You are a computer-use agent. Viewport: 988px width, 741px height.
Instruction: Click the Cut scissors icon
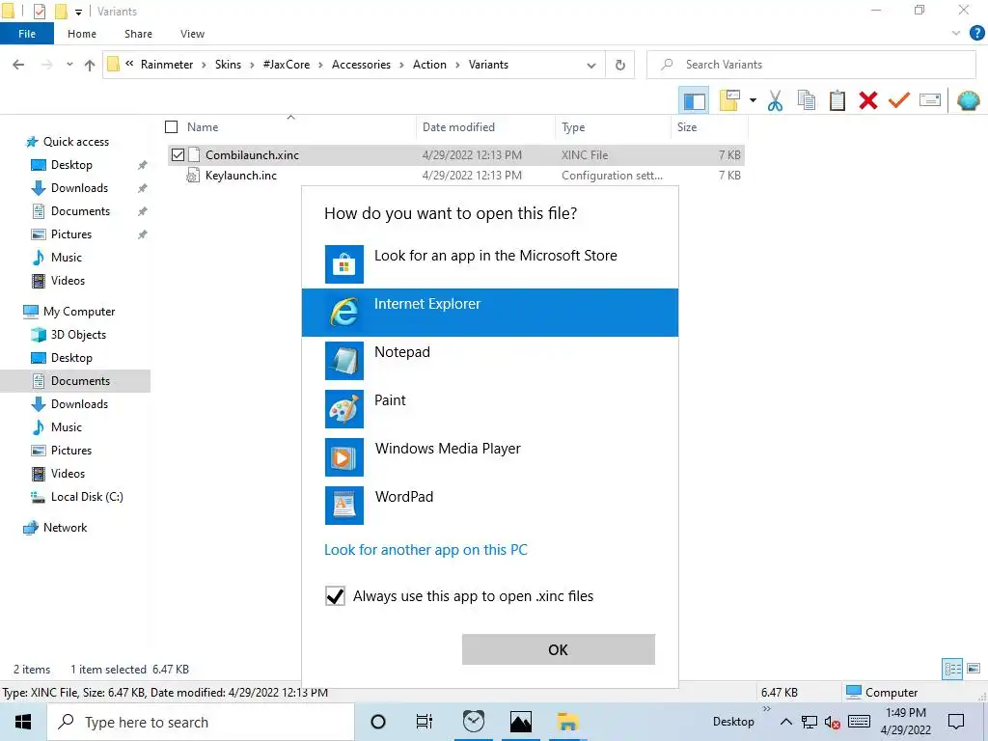[775, 100]
